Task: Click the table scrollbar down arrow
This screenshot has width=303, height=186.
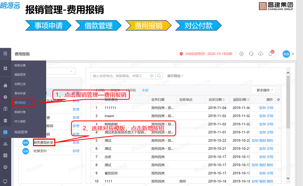Action: pos(288,178)
